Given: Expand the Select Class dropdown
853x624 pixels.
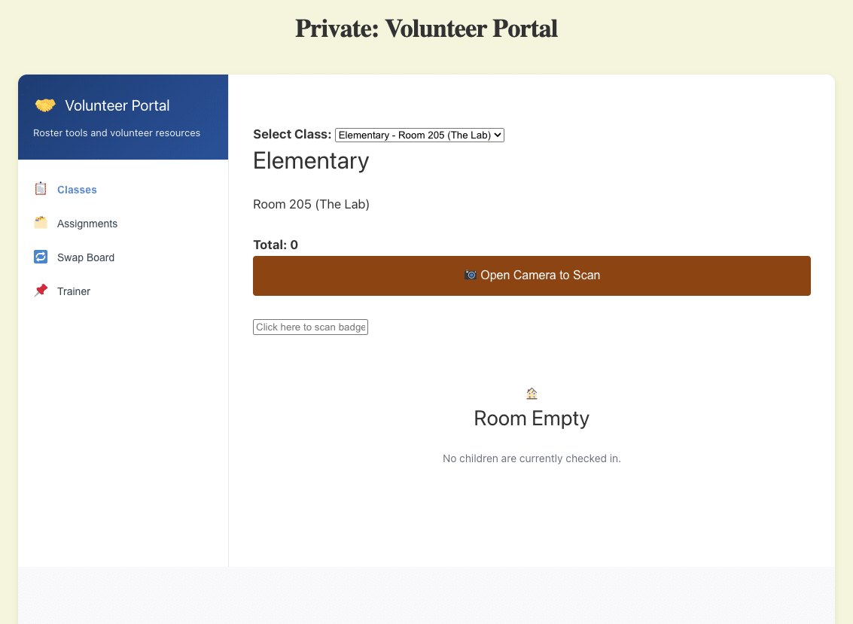Looking at the screenshot, I should tap(419, 135).
